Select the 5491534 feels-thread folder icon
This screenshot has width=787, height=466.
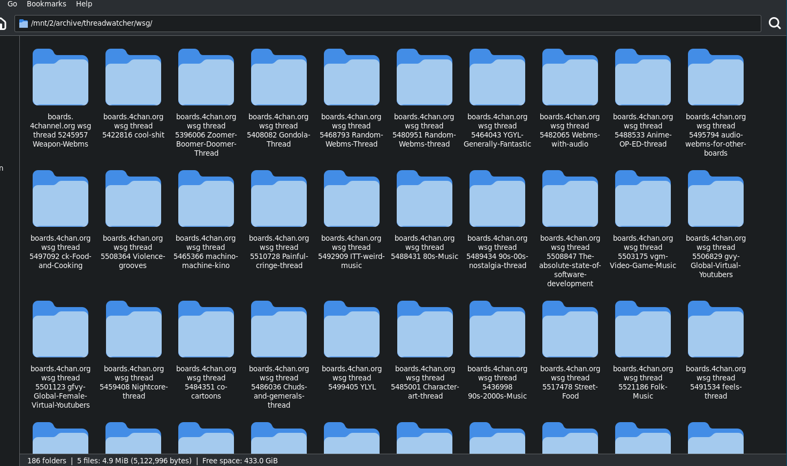716,329
